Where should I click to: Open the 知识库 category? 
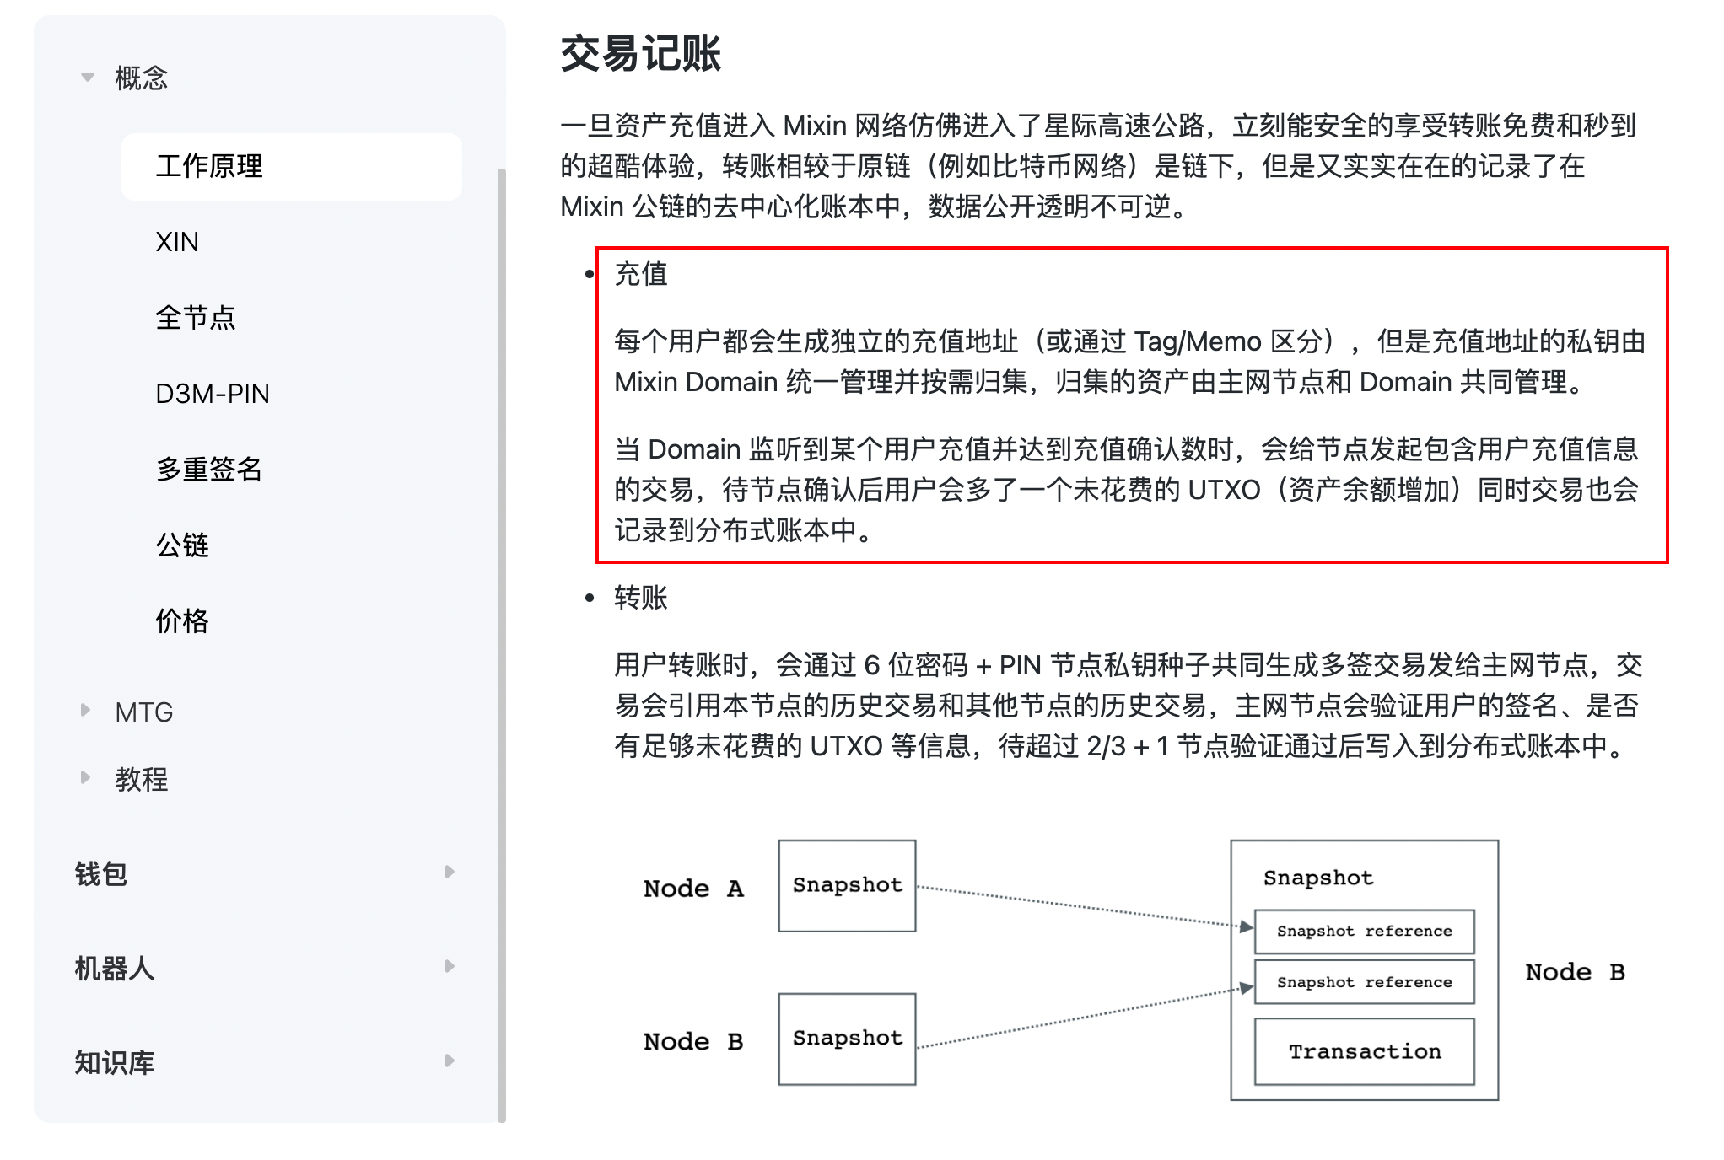115,1063
